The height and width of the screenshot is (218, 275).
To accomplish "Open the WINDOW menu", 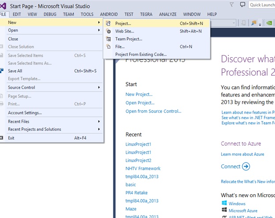I will point(192,14).
